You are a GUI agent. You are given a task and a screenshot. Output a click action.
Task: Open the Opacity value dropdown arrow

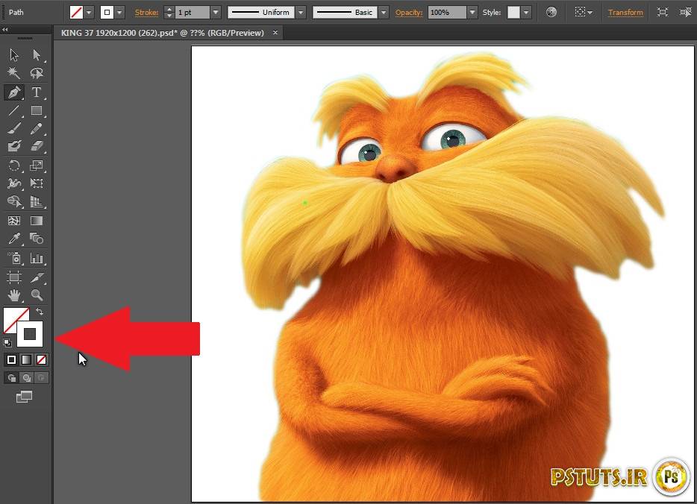472,13
